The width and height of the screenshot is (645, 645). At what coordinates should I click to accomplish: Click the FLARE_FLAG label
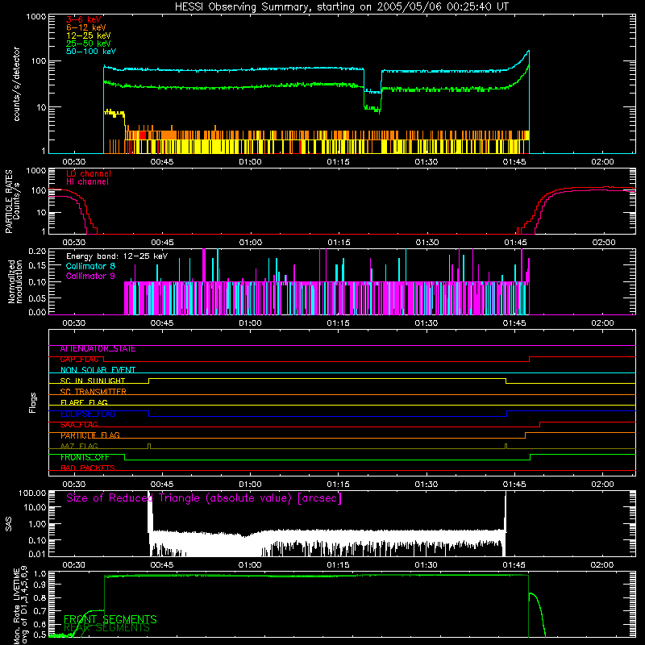84,402
